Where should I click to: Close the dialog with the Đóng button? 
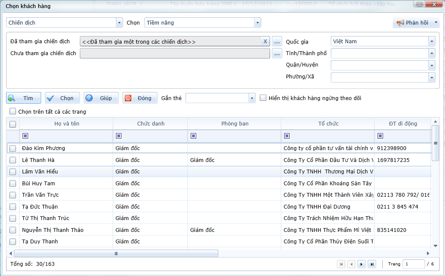coord(140,98)
